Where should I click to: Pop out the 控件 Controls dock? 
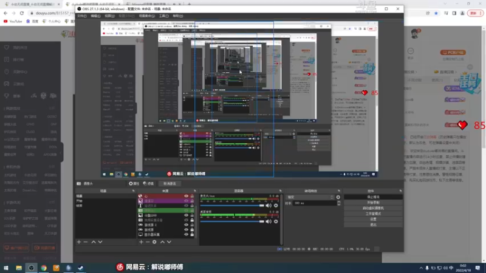tap(400, 191)
